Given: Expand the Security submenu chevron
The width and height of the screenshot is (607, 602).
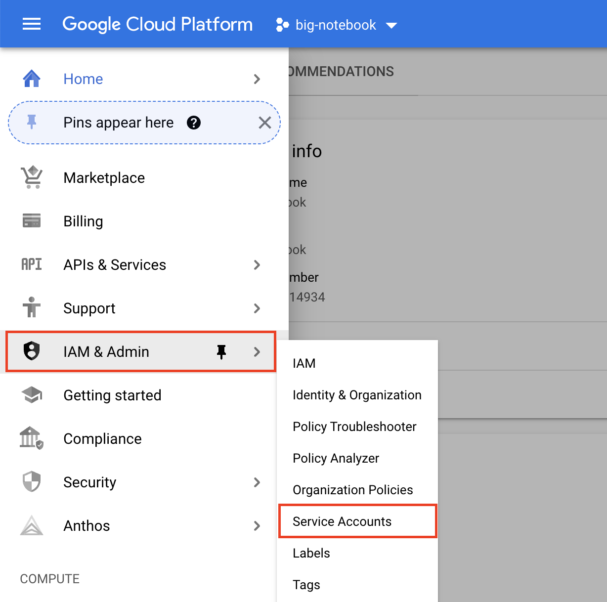Looking at the screenshot, I should tap(257, 482).
